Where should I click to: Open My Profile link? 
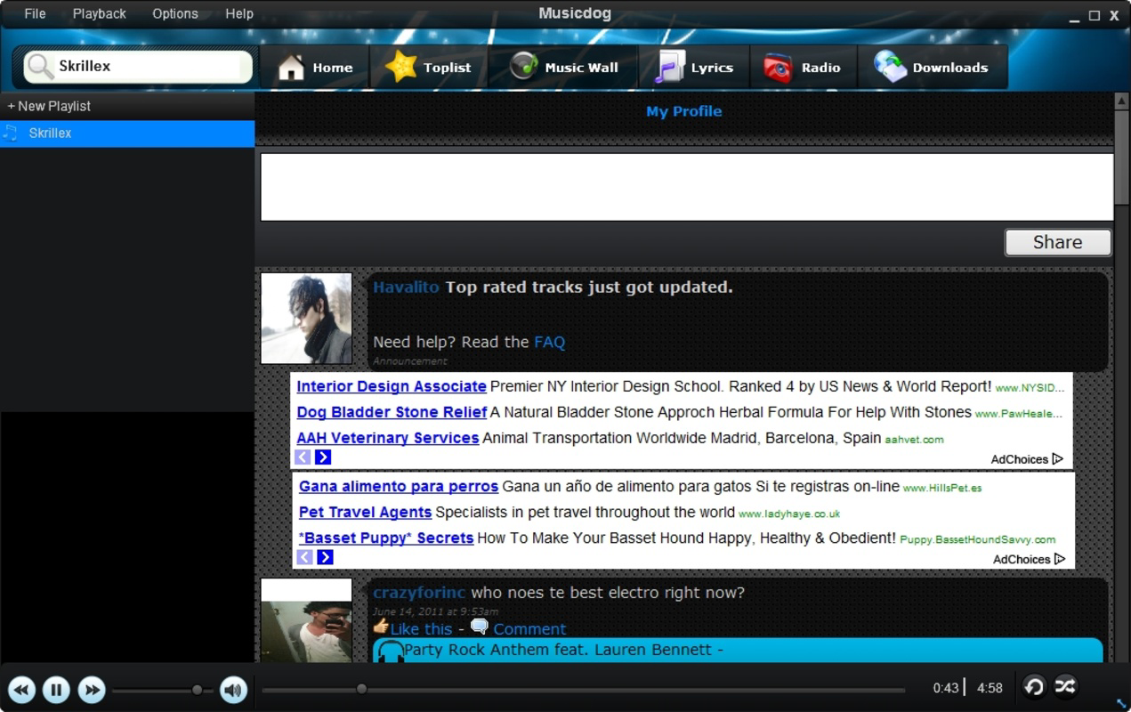pyautogui.click(x=683, y=111)
